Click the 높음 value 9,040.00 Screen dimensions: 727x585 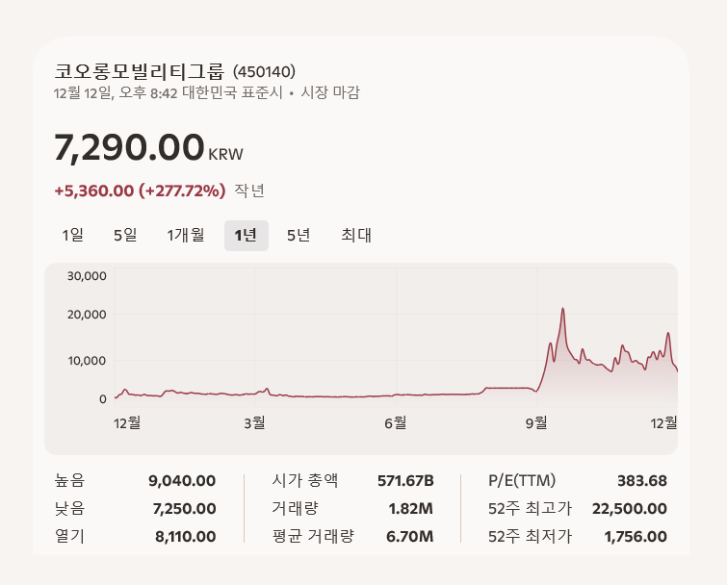(182, 481)
